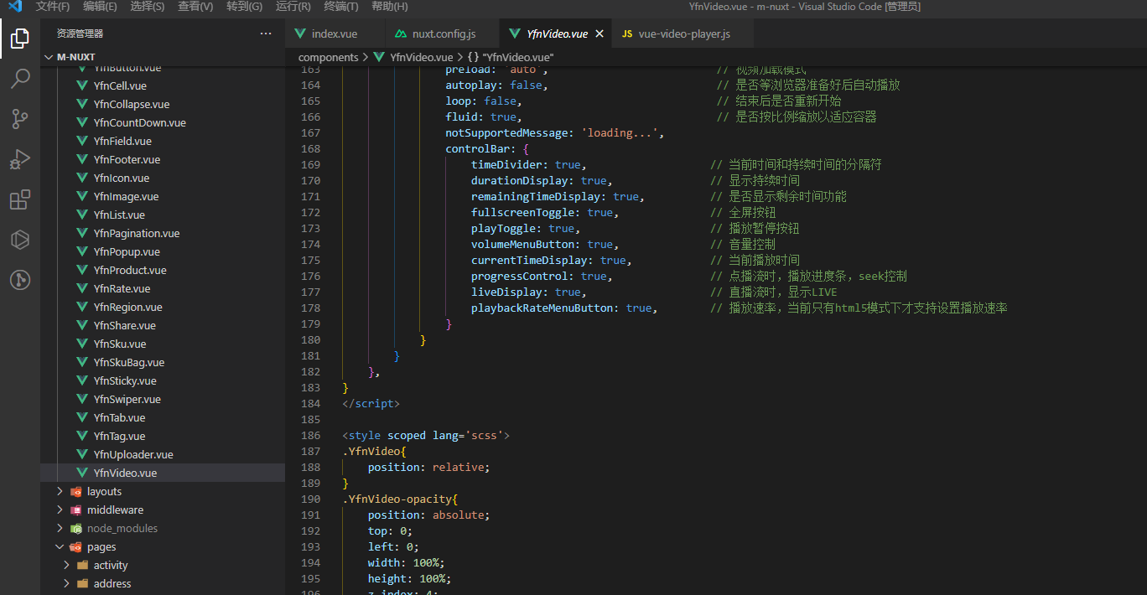
Task: Open the 帮助(H) menu
Action: (x=389, y=7)
